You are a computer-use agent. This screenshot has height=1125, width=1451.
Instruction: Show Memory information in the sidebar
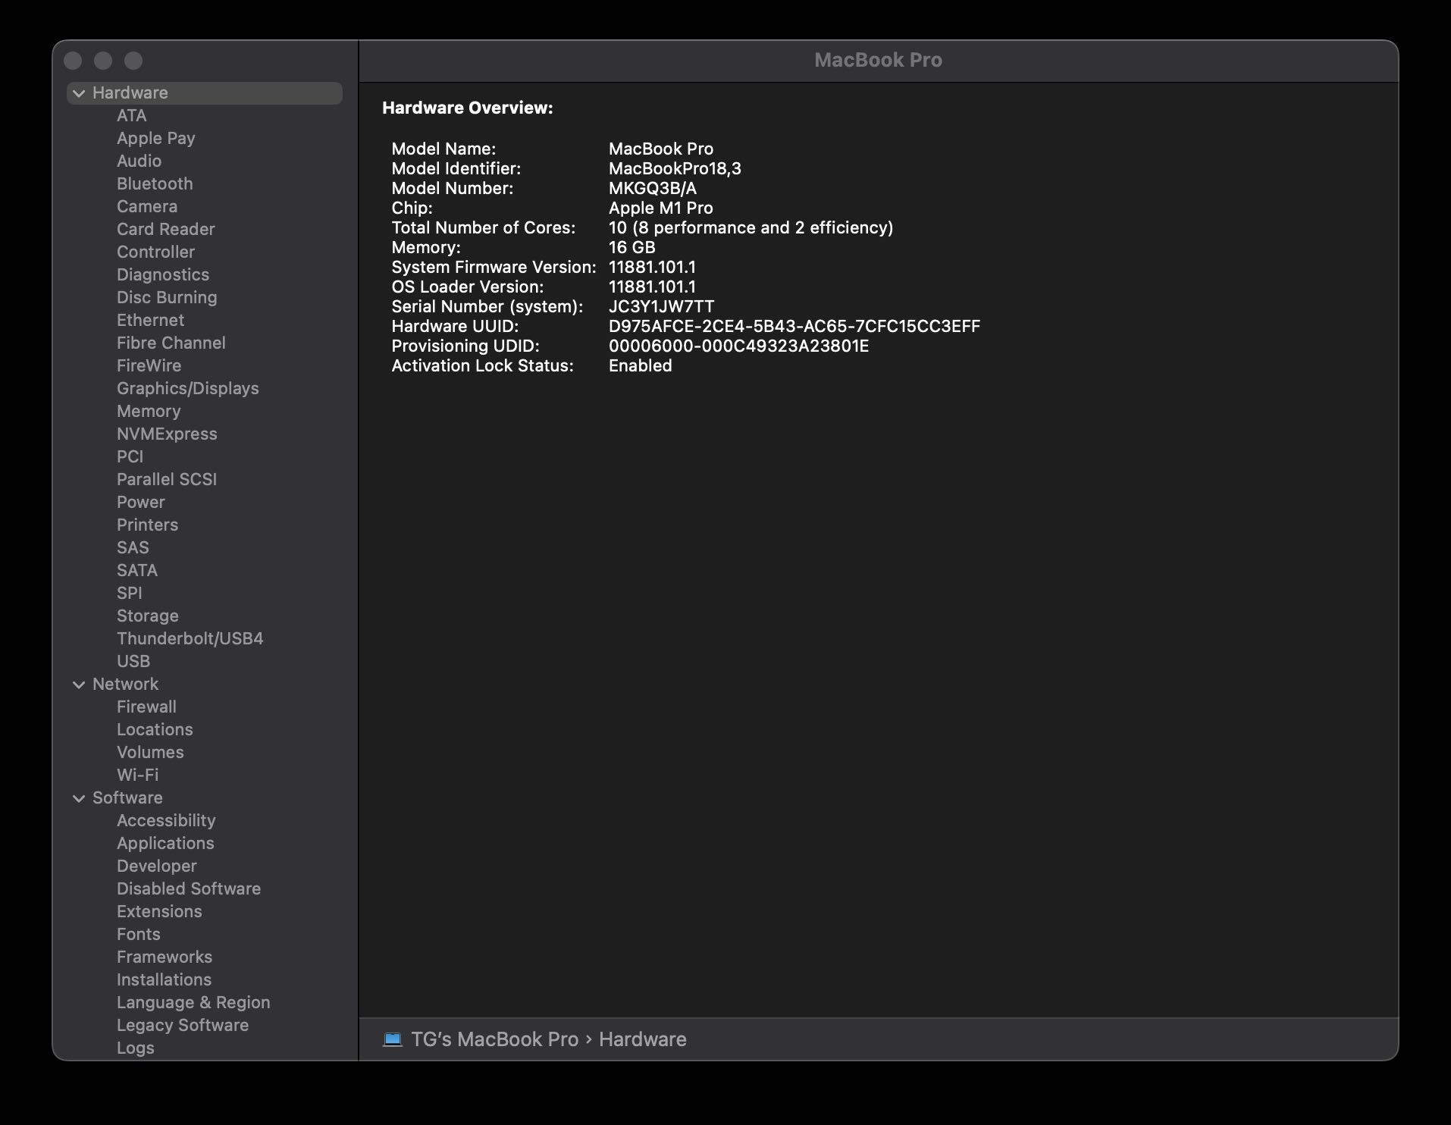coord(149,412)
